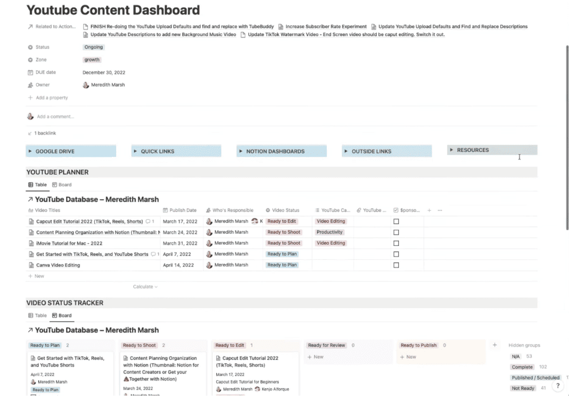Click hidden group Complete
The height and width of the screenshot is (396, 569).
pyautogui.click(x=522, y=367)
